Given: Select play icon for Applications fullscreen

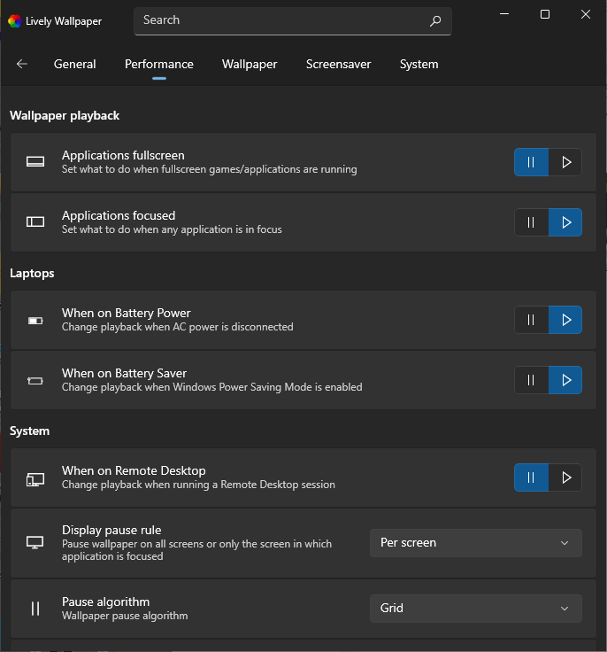Looking at the screenshot, I should coord(565,162).
